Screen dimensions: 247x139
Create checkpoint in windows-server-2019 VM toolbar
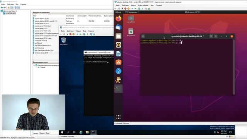point(84,34)
